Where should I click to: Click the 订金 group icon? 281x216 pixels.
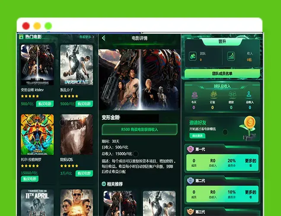214,94
